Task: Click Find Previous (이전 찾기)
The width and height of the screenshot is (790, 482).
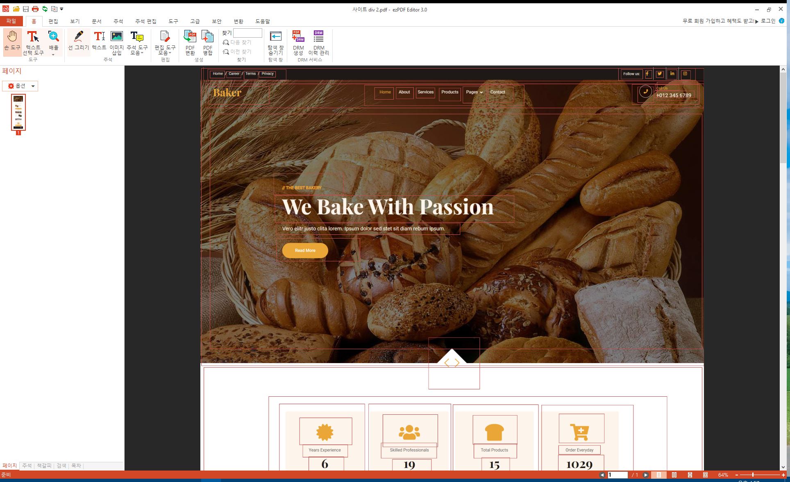Action: click(x=237, y=52)
